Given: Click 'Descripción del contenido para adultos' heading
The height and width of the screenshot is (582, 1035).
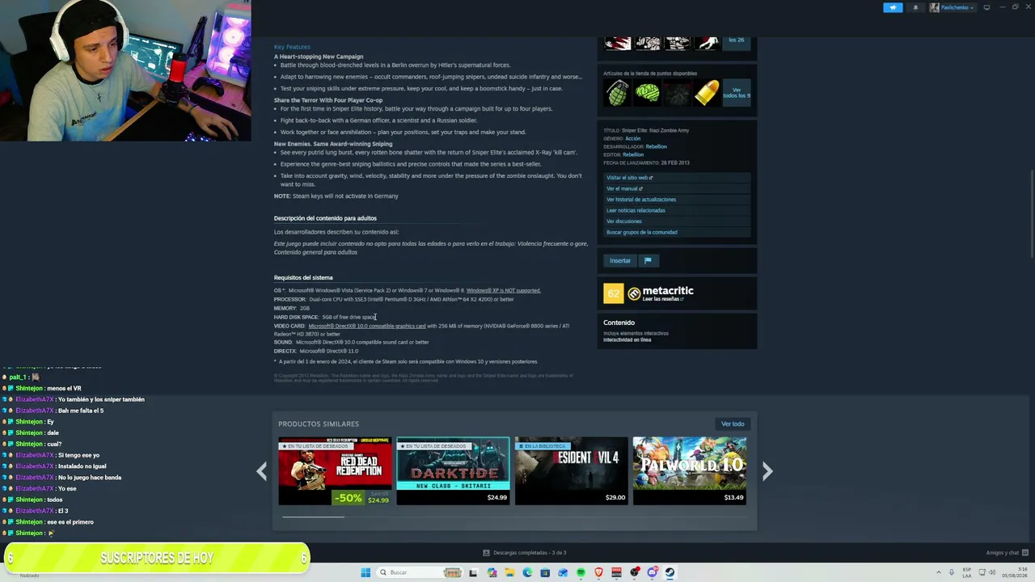Looking at the screenshot, I should (325, 218).
